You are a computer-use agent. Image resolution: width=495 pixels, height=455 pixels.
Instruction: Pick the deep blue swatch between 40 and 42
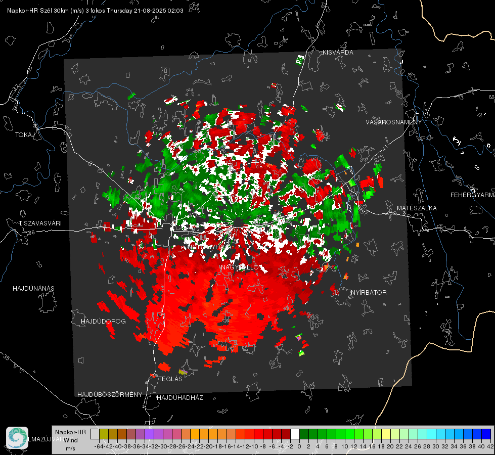tap(486, 434)
